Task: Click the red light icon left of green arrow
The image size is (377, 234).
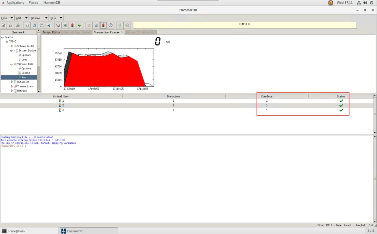Action: point(72,25)
